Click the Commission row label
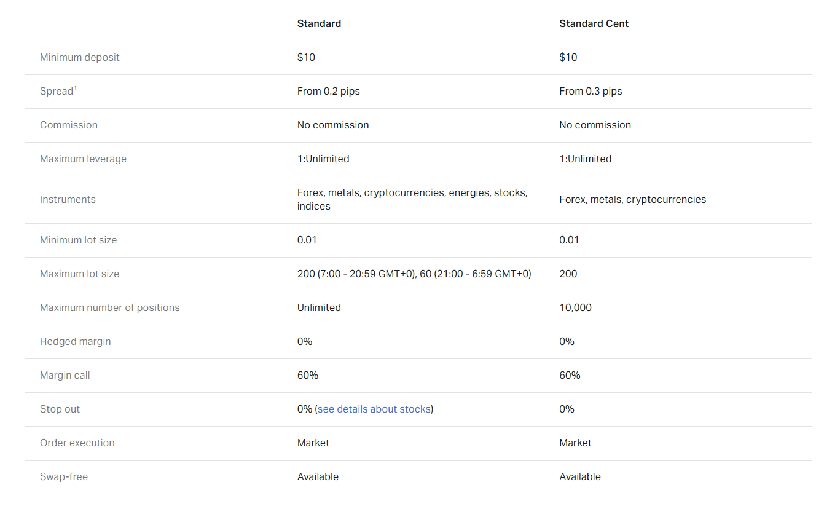The height and width of the screenshot is (514, 832). (69, 125)
